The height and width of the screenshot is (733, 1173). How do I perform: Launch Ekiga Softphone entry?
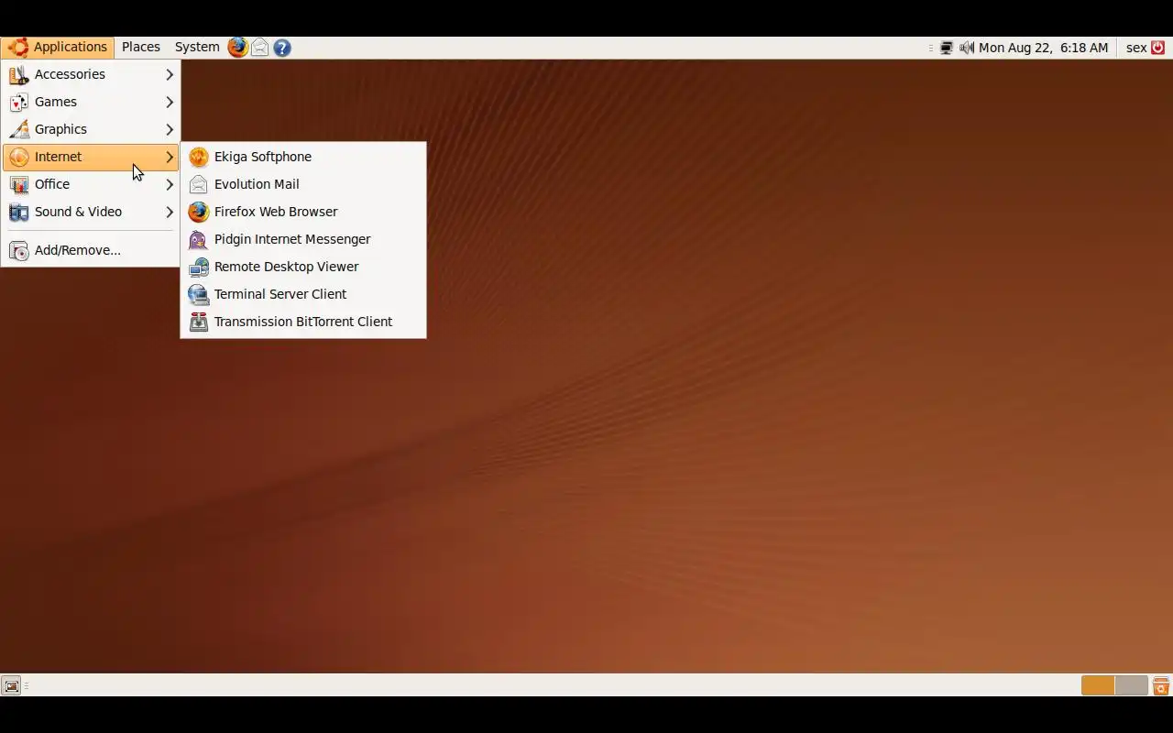tap(303, 157)
